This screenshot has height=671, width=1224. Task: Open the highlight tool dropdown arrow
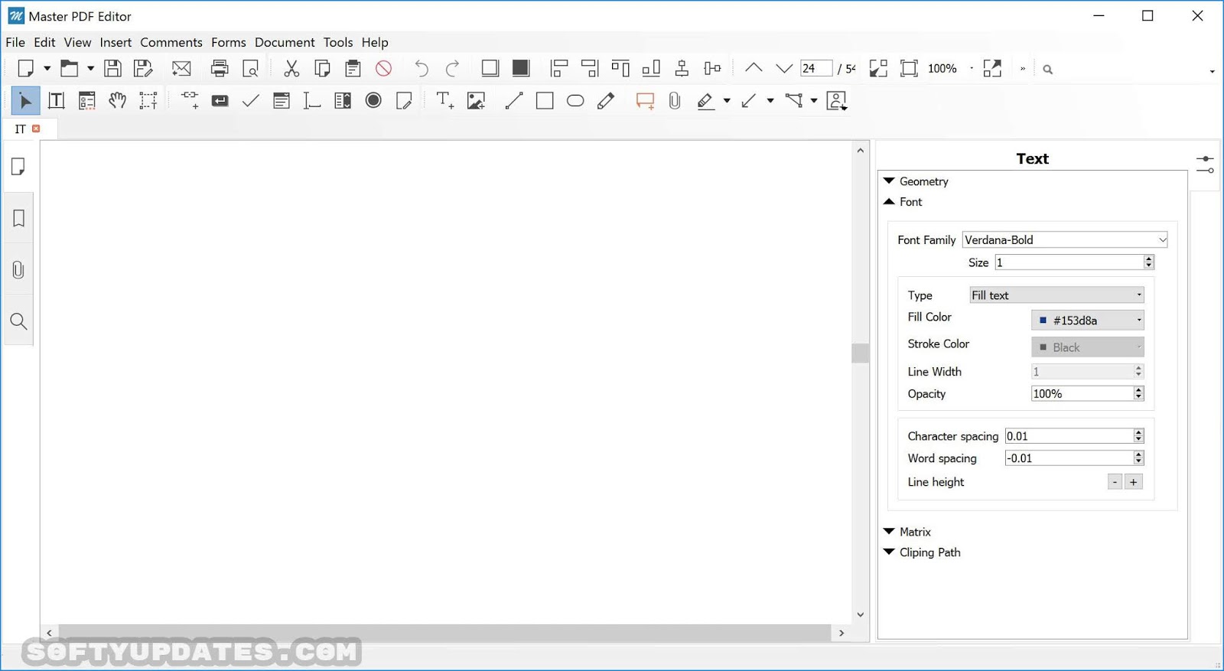727,100
